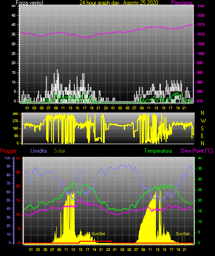The image size is (215, 256).
Task: Click the 'Solar' legend label
Action: pos(60,151)
